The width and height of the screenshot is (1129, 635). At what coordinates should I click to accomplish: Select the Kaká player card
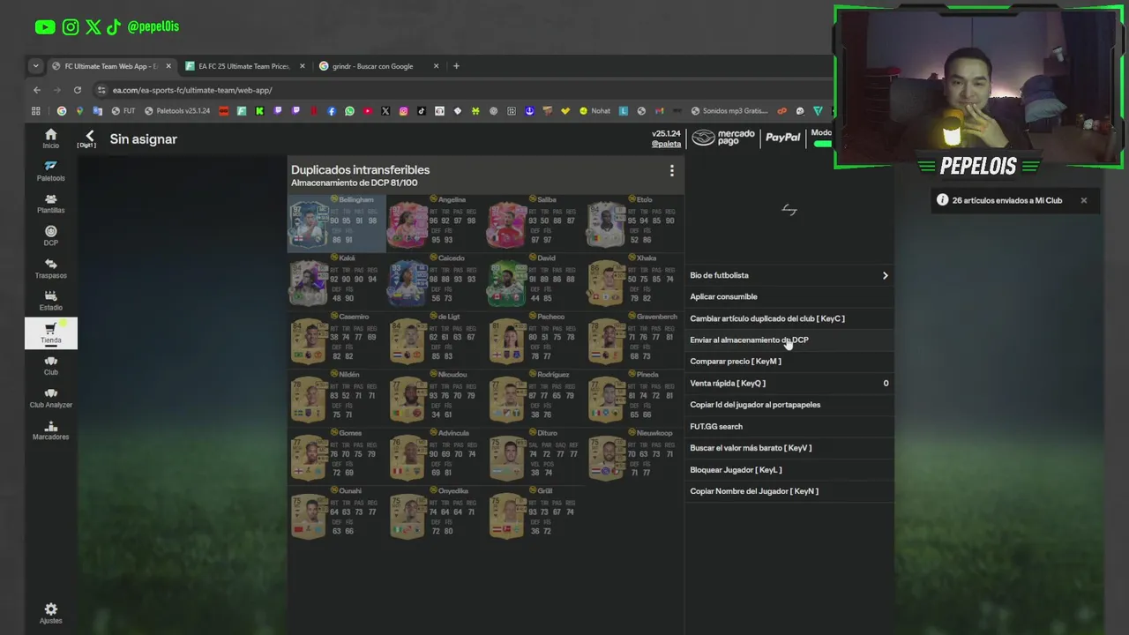point(336,281)
